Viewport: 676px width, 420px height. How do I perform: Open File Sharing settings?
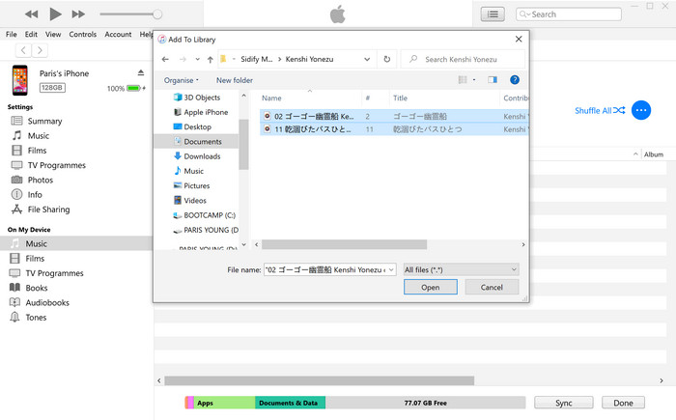[x=48, y=210]
